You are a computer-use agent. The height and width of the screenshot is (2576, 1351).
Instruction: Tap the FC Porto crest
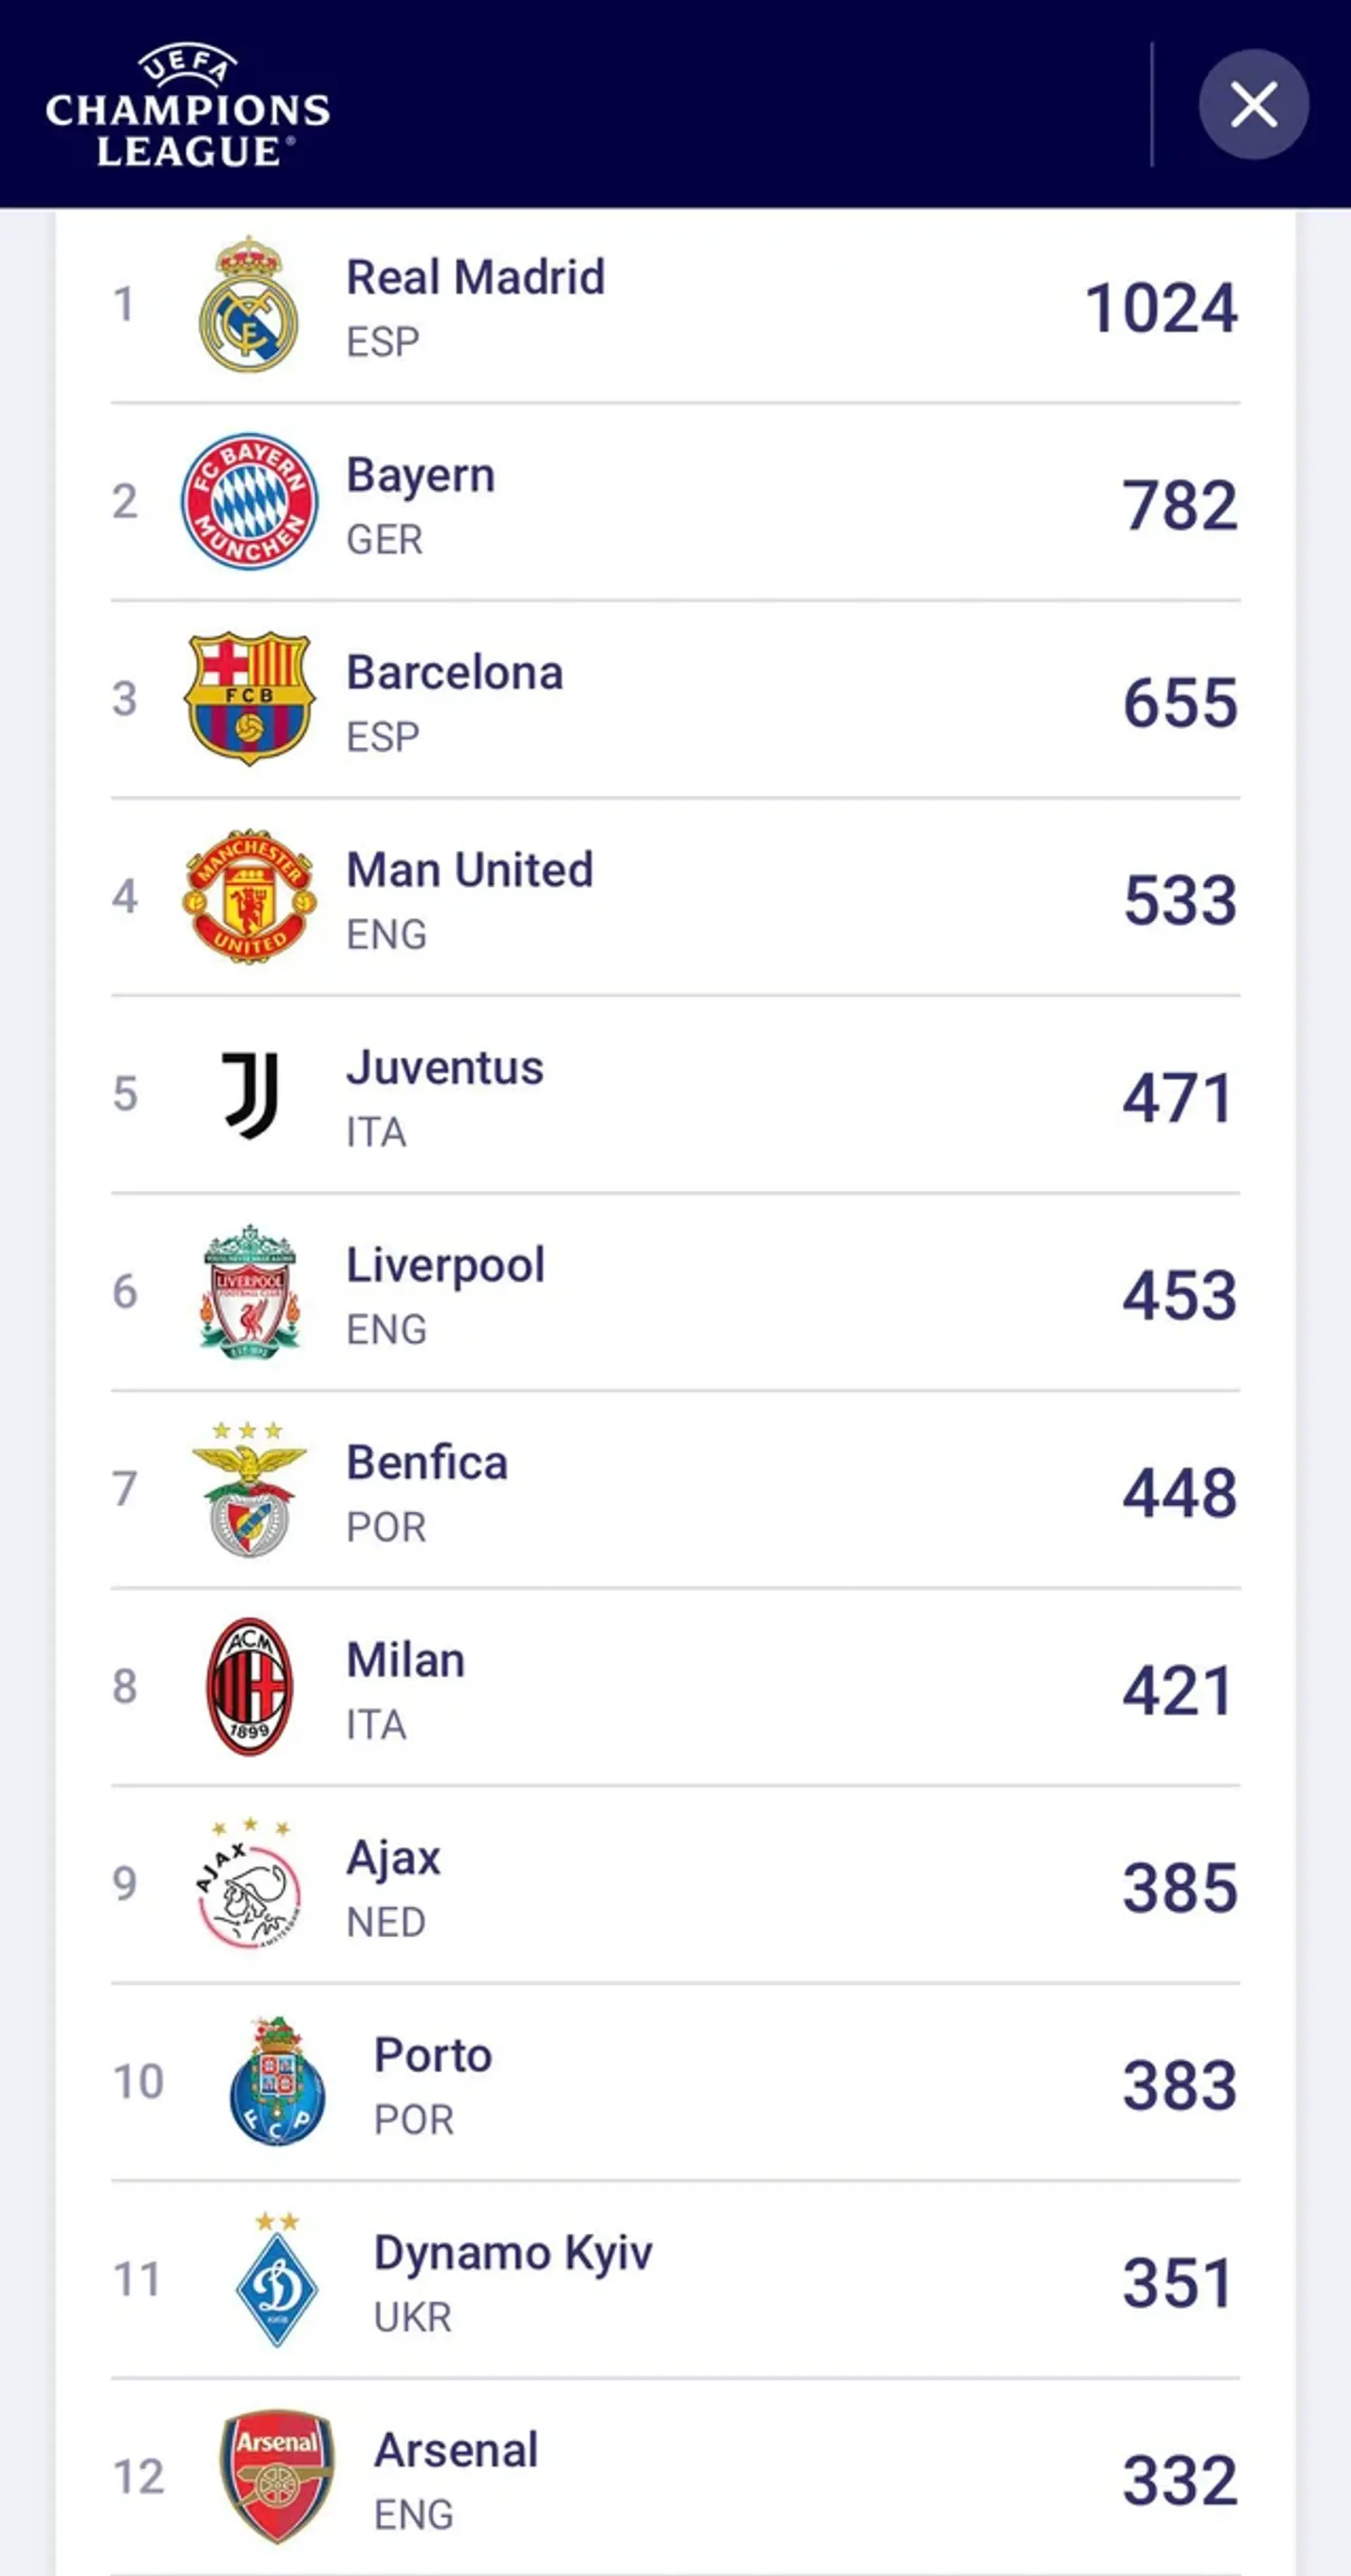click(x=277, y=2081)
